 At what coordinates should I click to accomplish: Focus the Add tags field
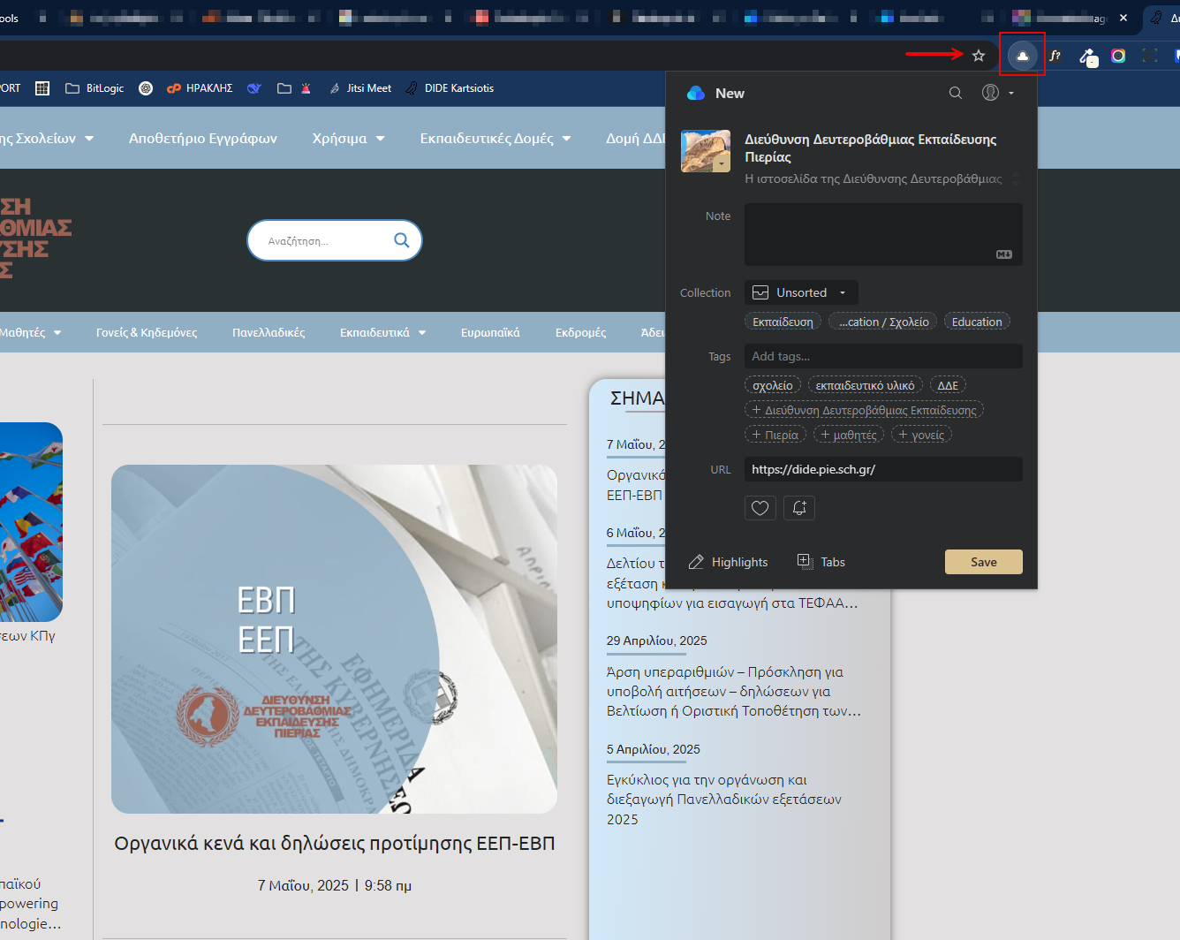[882, 356]
